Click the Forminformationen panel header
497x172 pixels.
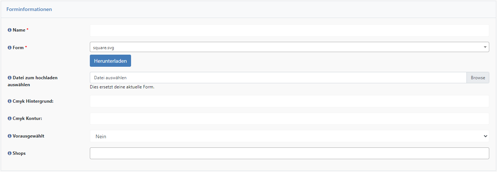pos(248,9)
